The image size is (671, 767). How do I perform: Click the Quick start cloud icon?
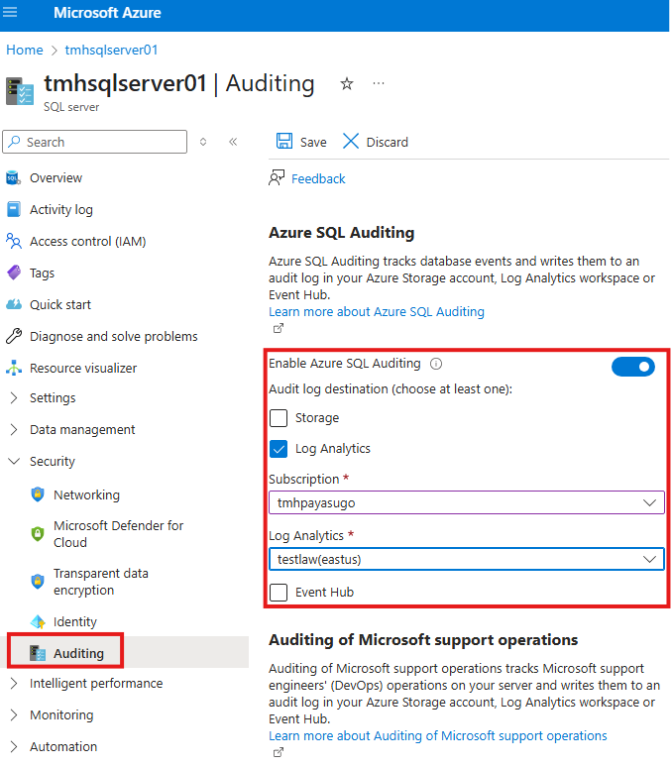tap(14, 304)
